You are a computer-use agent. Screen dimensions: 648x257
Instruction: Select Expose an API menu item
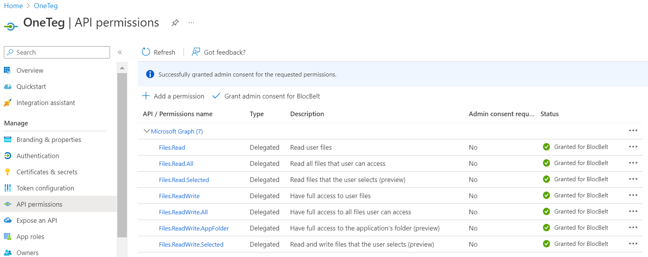click(x=37, y=220)
